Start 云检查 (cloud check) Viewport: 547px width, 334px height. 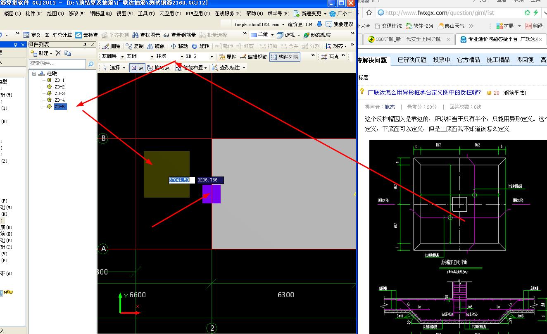click(x=87, y=35)
